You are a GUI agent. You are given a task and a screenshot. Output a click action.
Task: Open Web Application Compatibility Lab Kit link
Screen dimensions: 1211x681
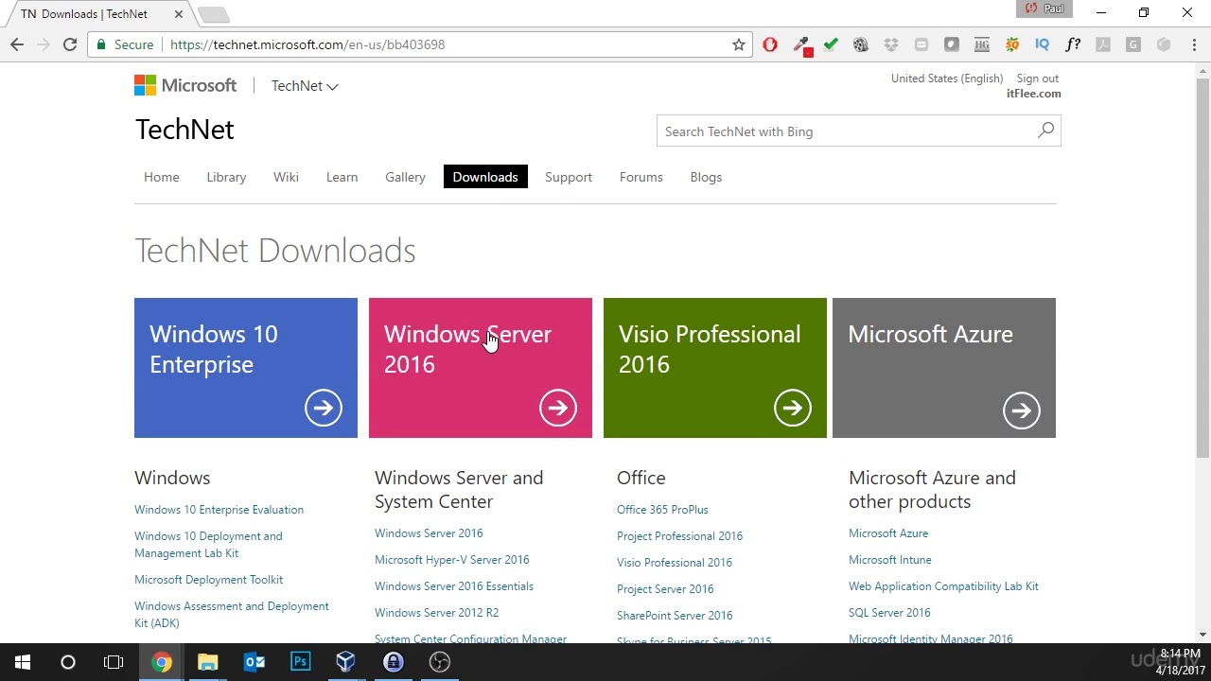943,586
